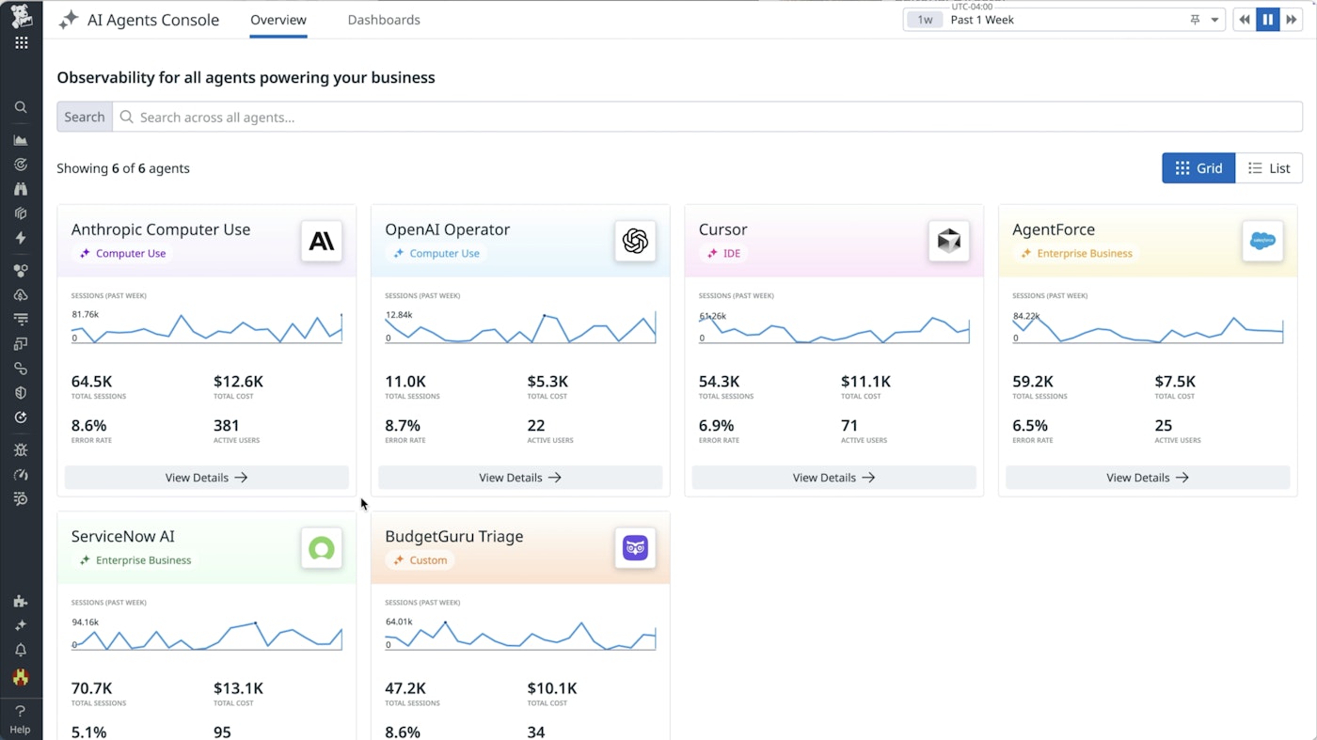The height and width of the screenshot is (740, 1317).
Task: Click the BudgetGuru Triage sessions sparkline
Action: (520, 635)
